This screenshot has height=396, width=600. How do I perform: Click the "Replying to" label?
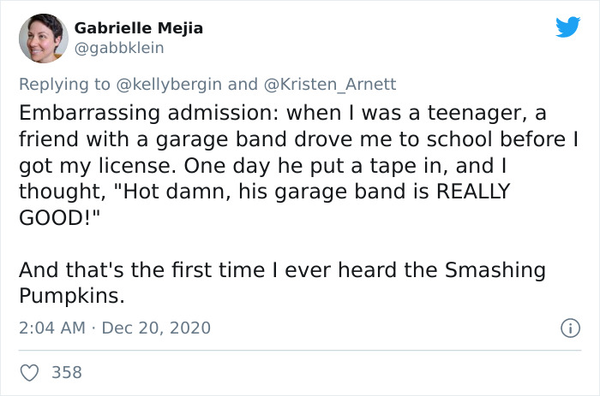tap(64, 84)
